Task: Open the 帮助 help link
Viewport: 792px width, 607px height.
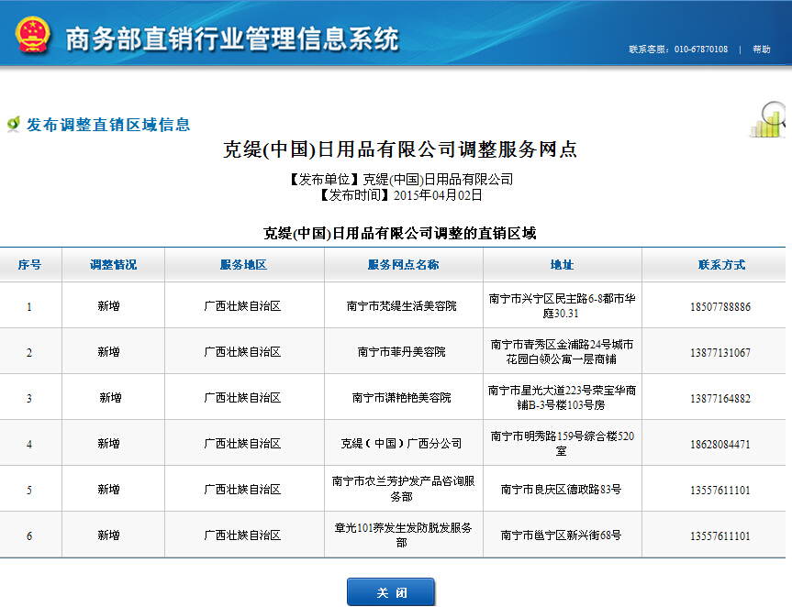Action: pyautogui.click(x=761, y=50)
